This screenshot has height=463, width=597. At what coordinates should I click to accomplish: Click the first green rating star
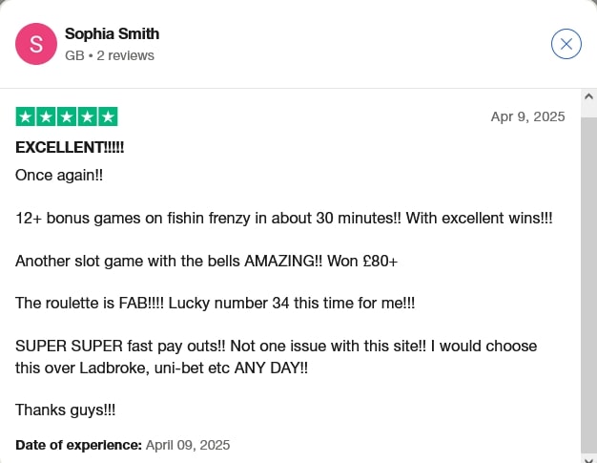point(26,117)
